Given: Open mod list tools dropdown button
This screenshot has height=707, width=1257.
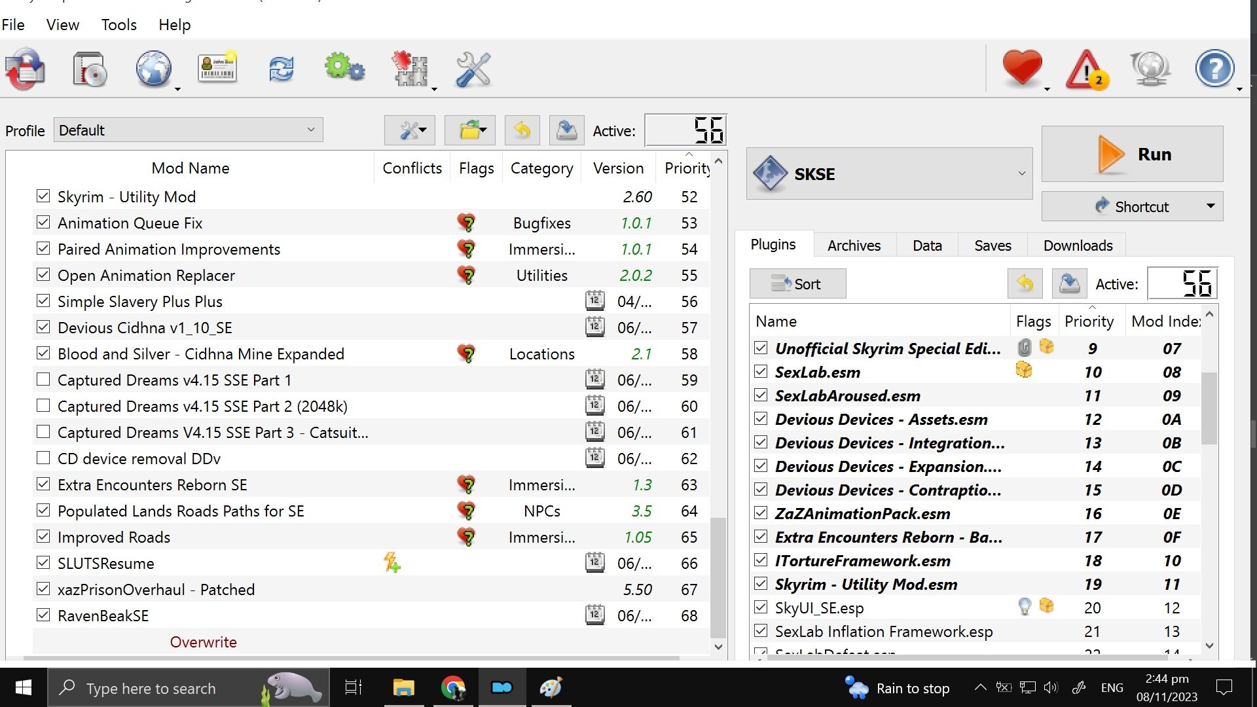Looking at the screenshot, I should 410,130.
